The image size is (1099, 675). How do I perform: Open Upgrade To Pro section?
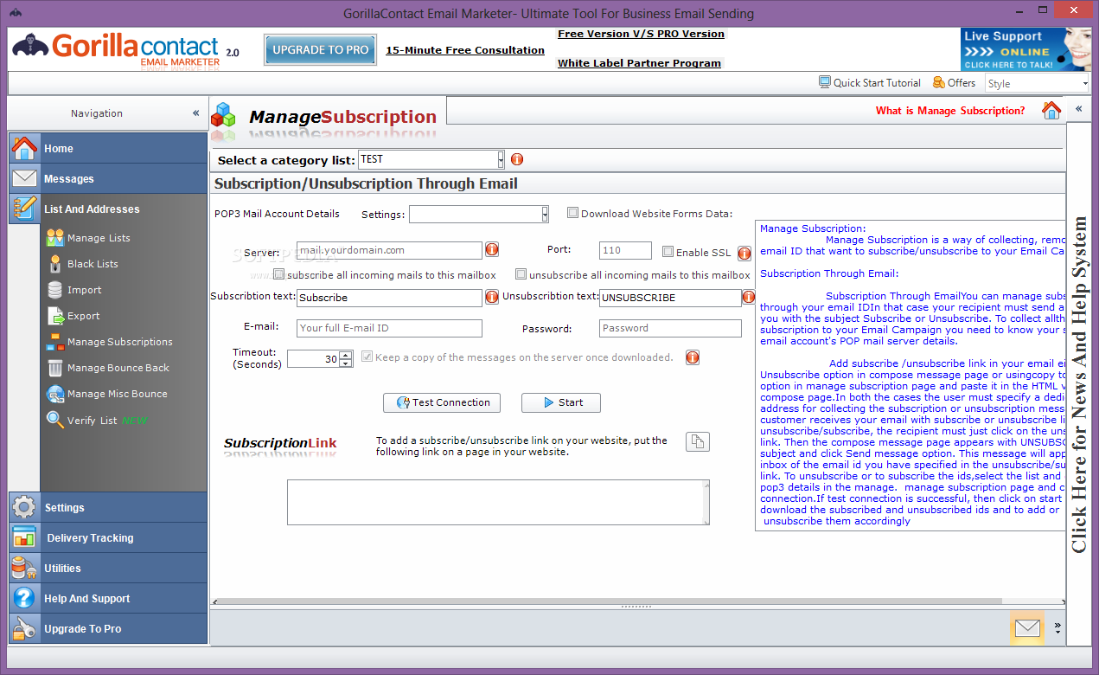click(x=108, y=628)
